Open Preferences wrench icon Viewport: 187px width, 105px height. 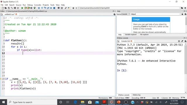point(65,8)
